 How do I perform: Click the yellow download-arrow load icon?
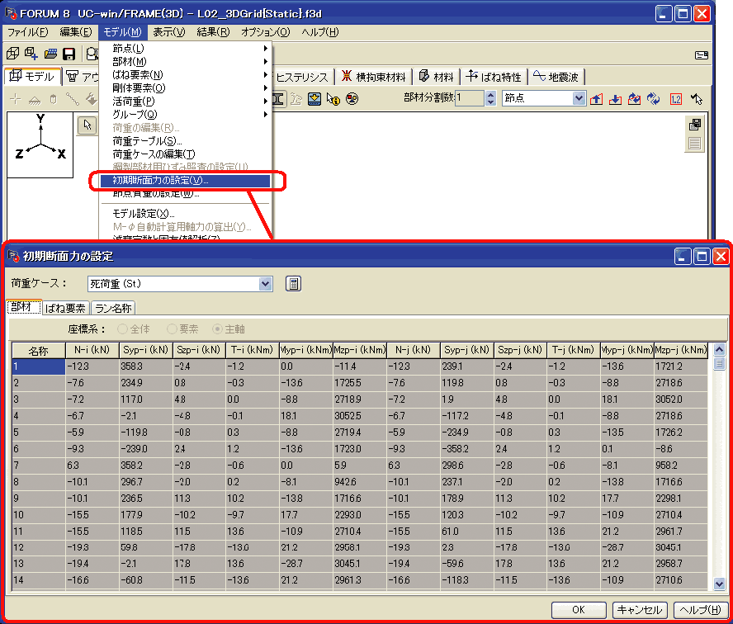(x=314, y=99)
